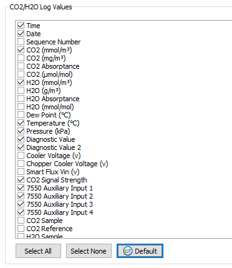Click the Select All button
This screenshot has width=232, height=268.
(38, 251)
